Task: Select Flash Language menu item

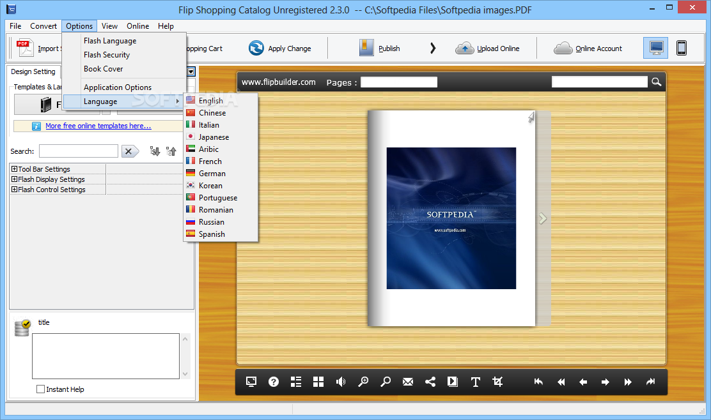Action: click(x=124, y=41)
